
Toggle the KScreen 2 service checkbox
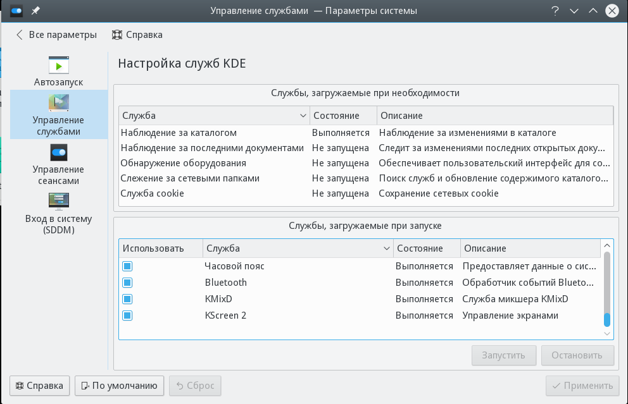click(127, 315)
